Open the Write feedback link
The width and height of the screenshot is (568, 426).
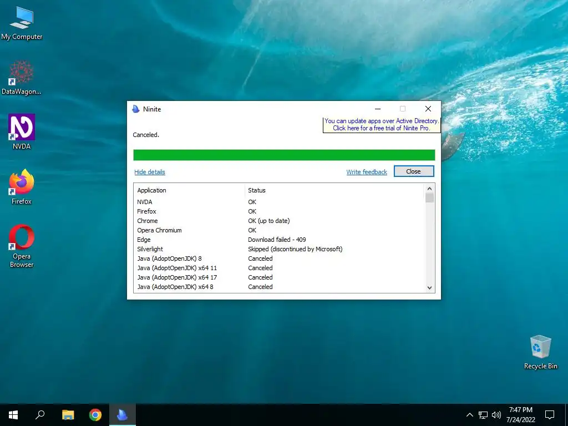tap(367, 172)
